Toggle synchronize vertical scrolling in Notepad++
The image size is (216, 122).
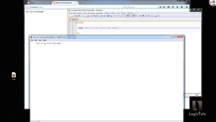[x=121, y=16]
